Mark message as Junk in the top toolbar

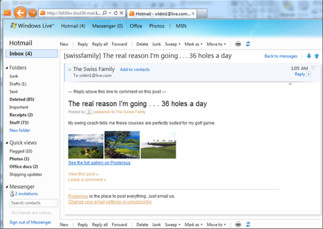[156, 44]
